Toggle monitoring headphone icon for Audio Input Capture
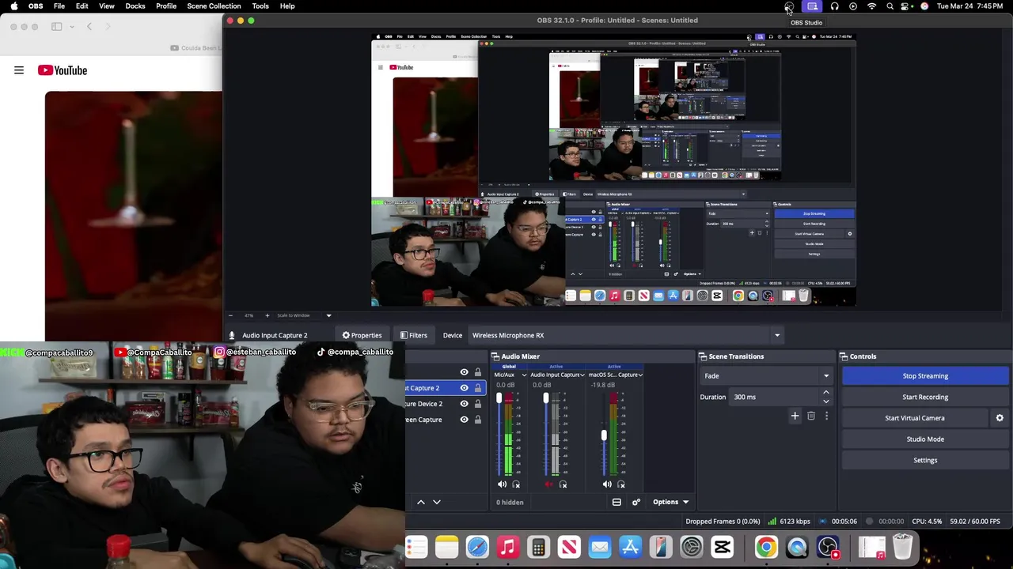This screenshot has height=569, width=1013. (563, 484)
